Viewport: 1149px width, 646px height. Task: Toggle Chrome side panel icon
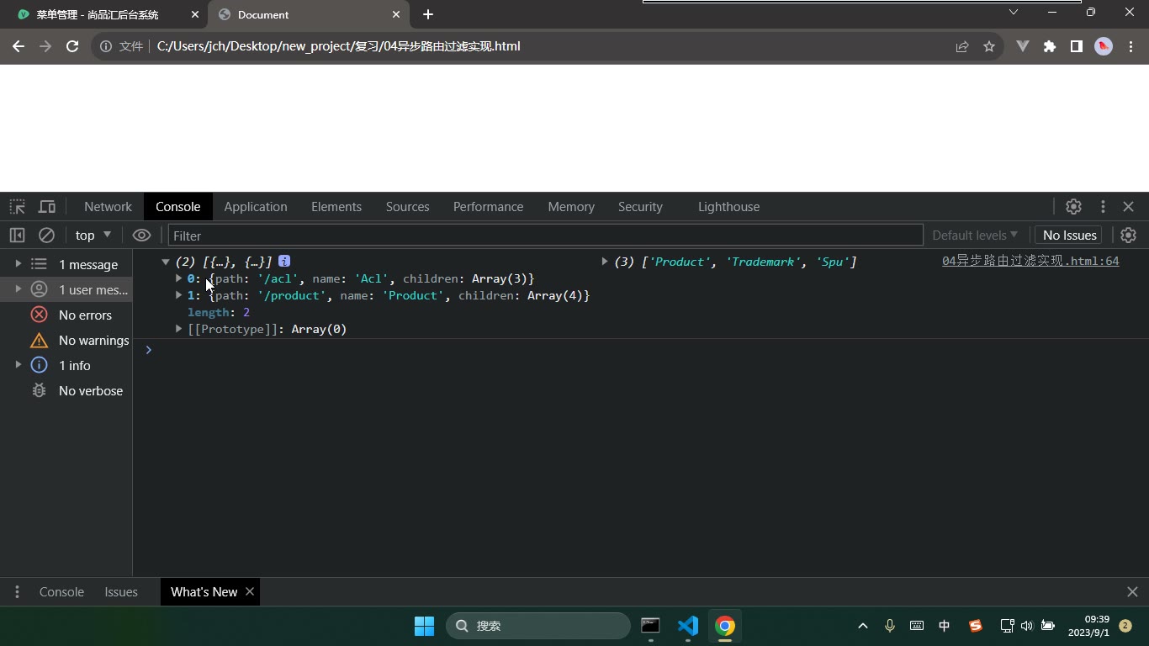pos(1077,46)
